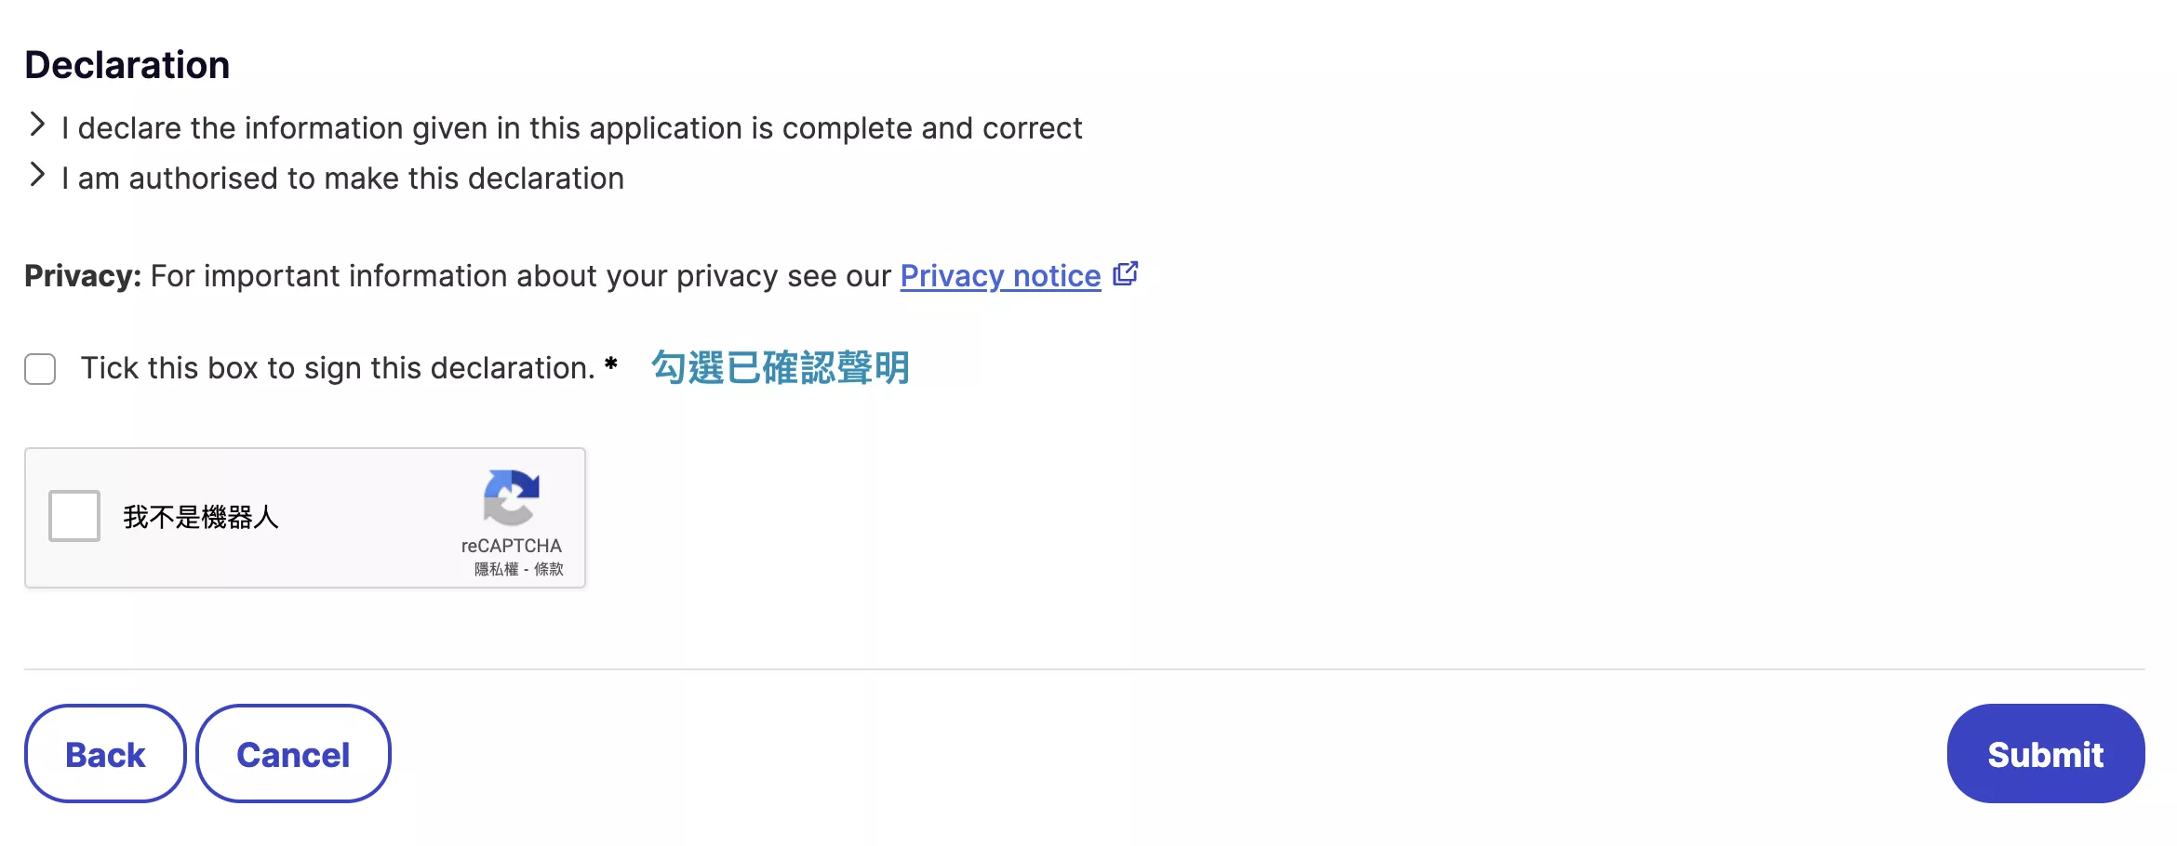This screenshot has height=846, width=2177.
Task: Click the 我不是機器人 label text
Action: [201, 517]
